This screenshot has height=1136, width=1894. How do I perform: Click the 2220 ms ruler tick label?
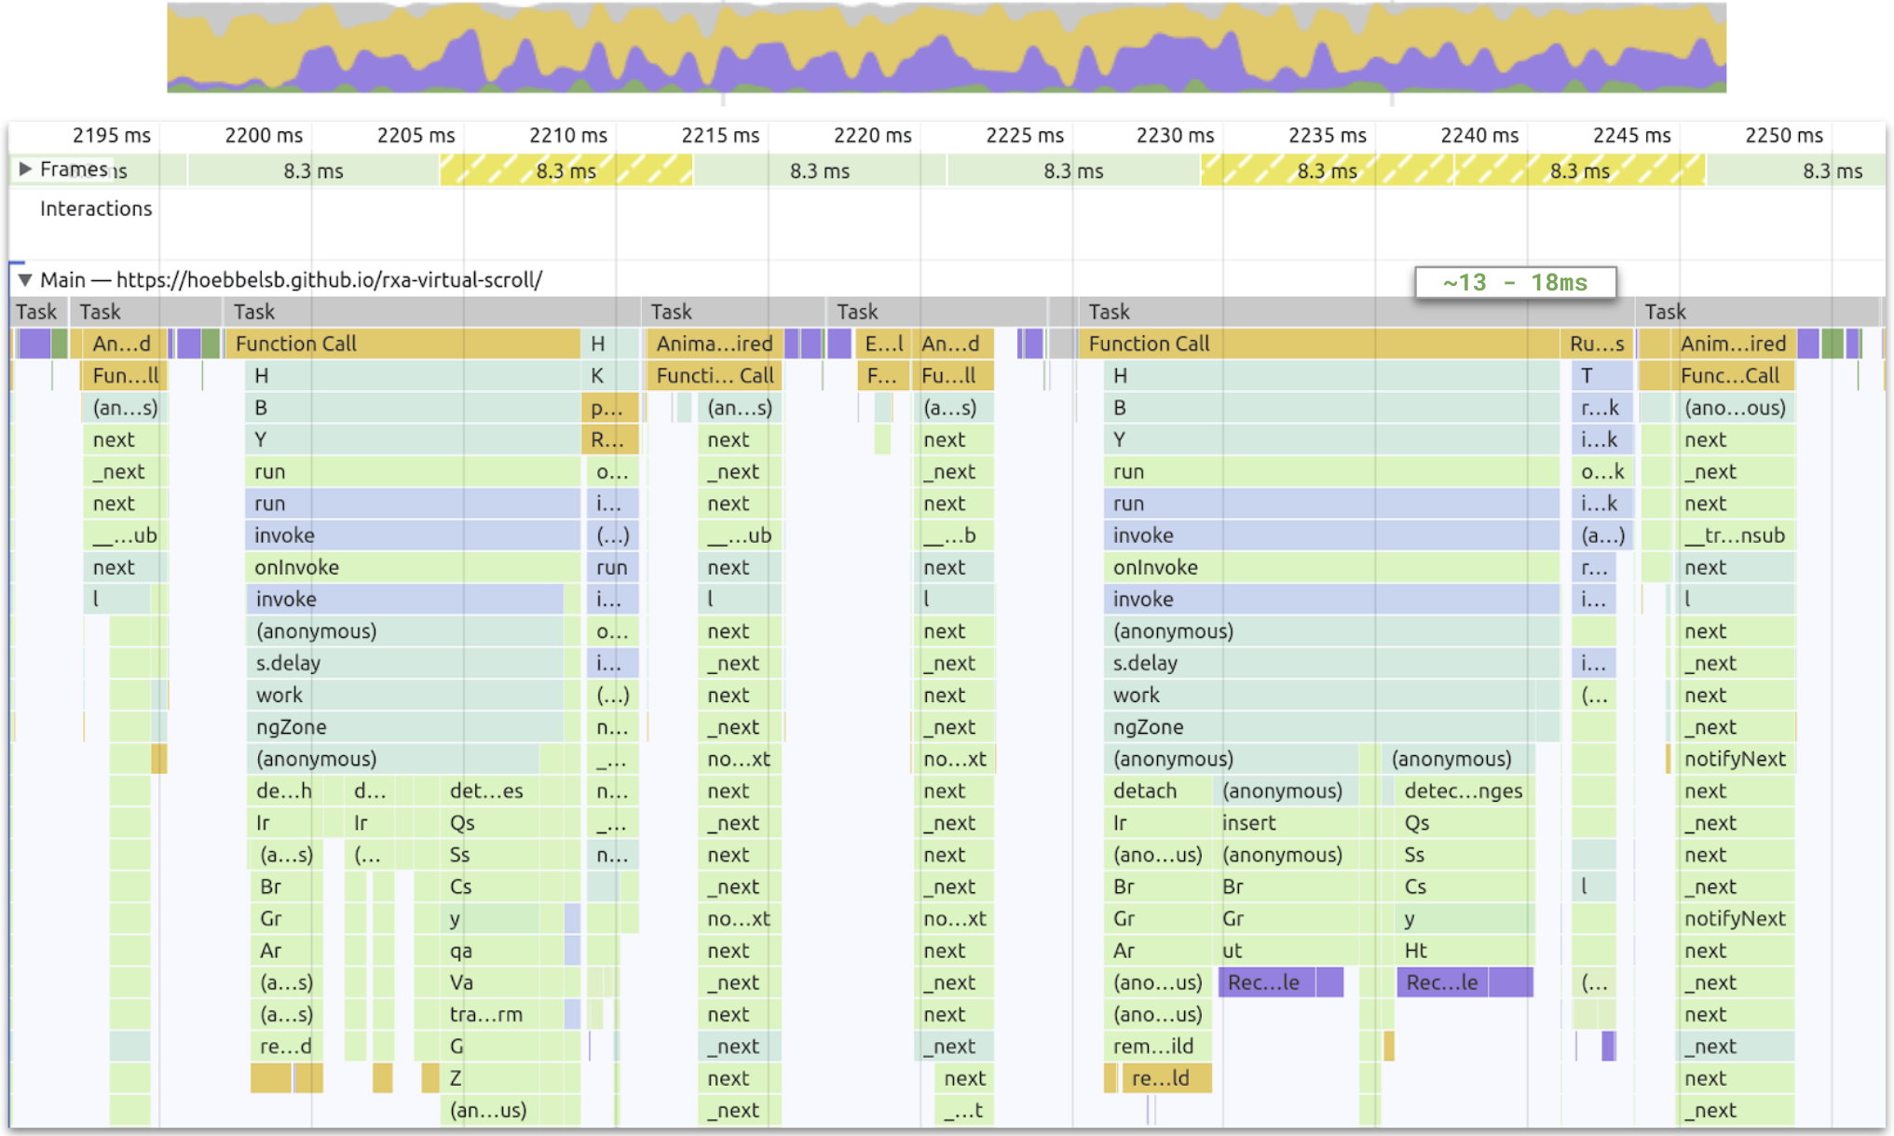tap(872, 135)
